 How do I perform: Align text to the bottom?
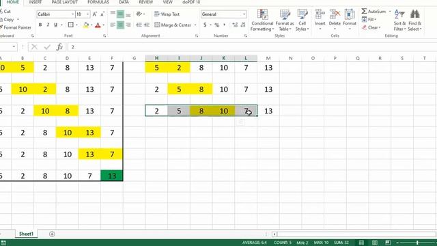click(128, 14)
